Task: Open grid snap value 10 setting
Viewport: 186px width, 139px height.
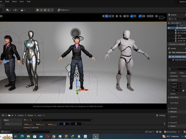Action: pos(127,16)
